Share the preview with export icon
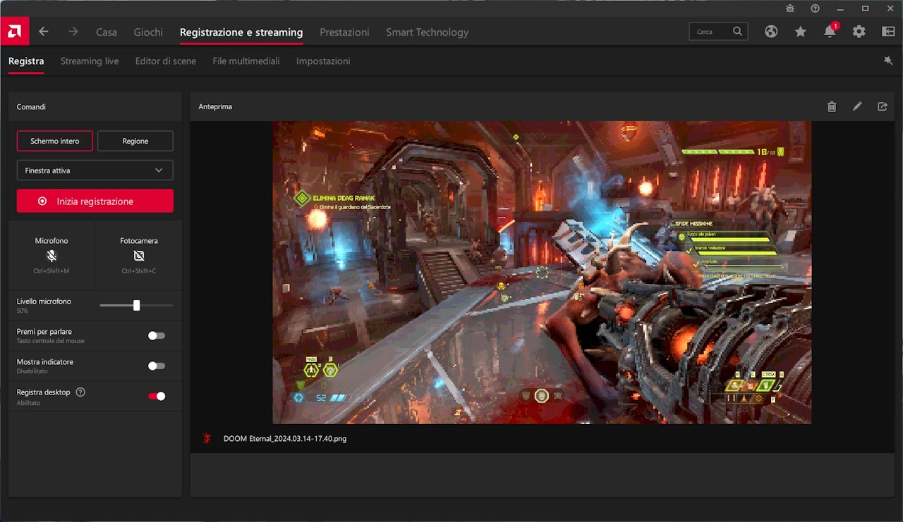 click(x=883, y=106)
